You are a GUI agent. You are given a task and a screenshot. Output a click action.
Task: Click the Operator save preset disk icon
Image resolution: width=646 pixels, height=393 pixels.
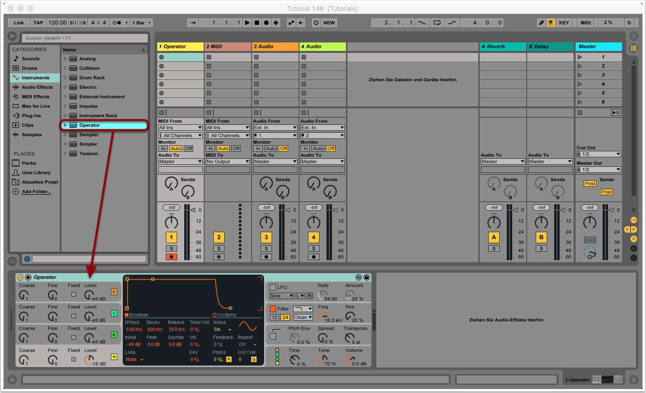(366, 277)
